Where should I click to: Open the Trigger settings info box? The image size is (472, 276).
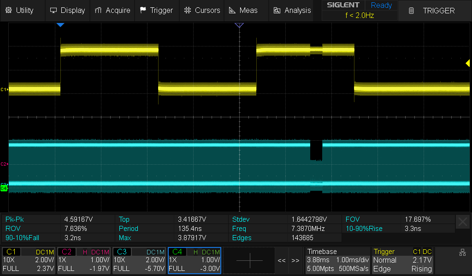[x=403, y=260]
